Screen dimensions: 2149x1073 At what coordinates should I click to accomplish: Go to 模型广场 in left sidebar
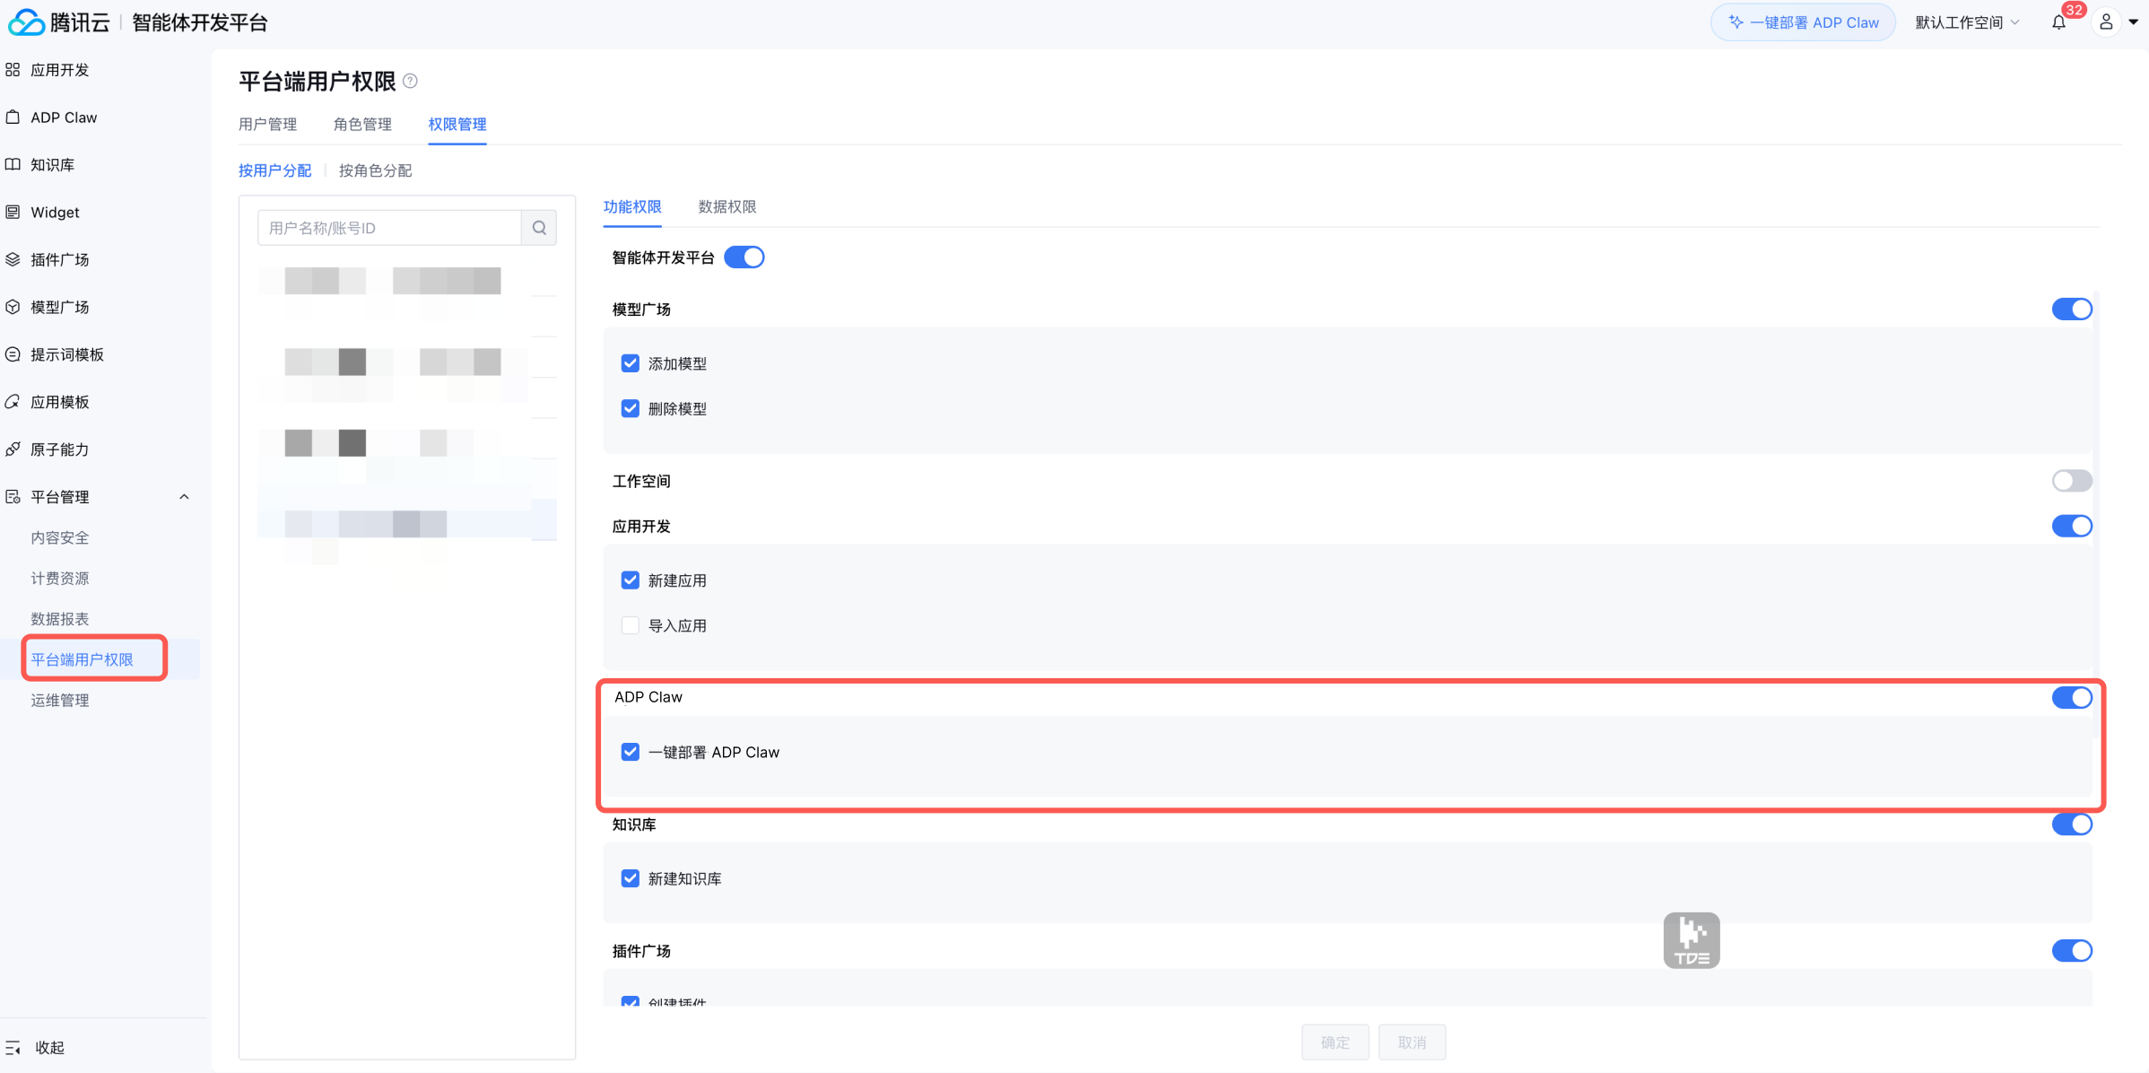(x=59, y=308)
